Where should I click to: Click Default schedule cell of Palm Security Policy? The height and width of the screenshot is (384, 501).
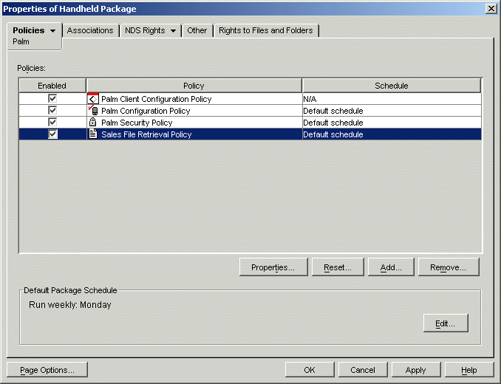(392, 123)
